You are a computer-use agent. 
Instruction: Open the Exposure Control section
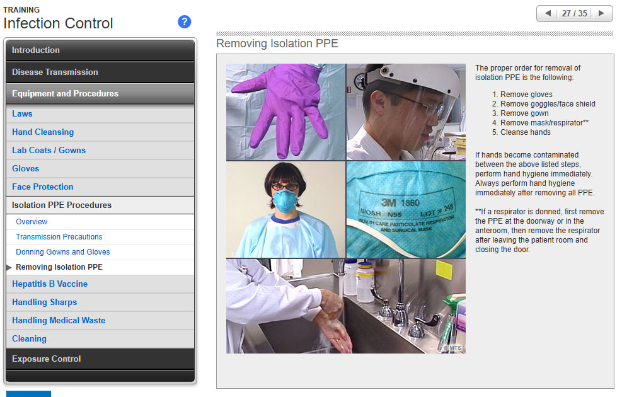[x=100, y=359]
